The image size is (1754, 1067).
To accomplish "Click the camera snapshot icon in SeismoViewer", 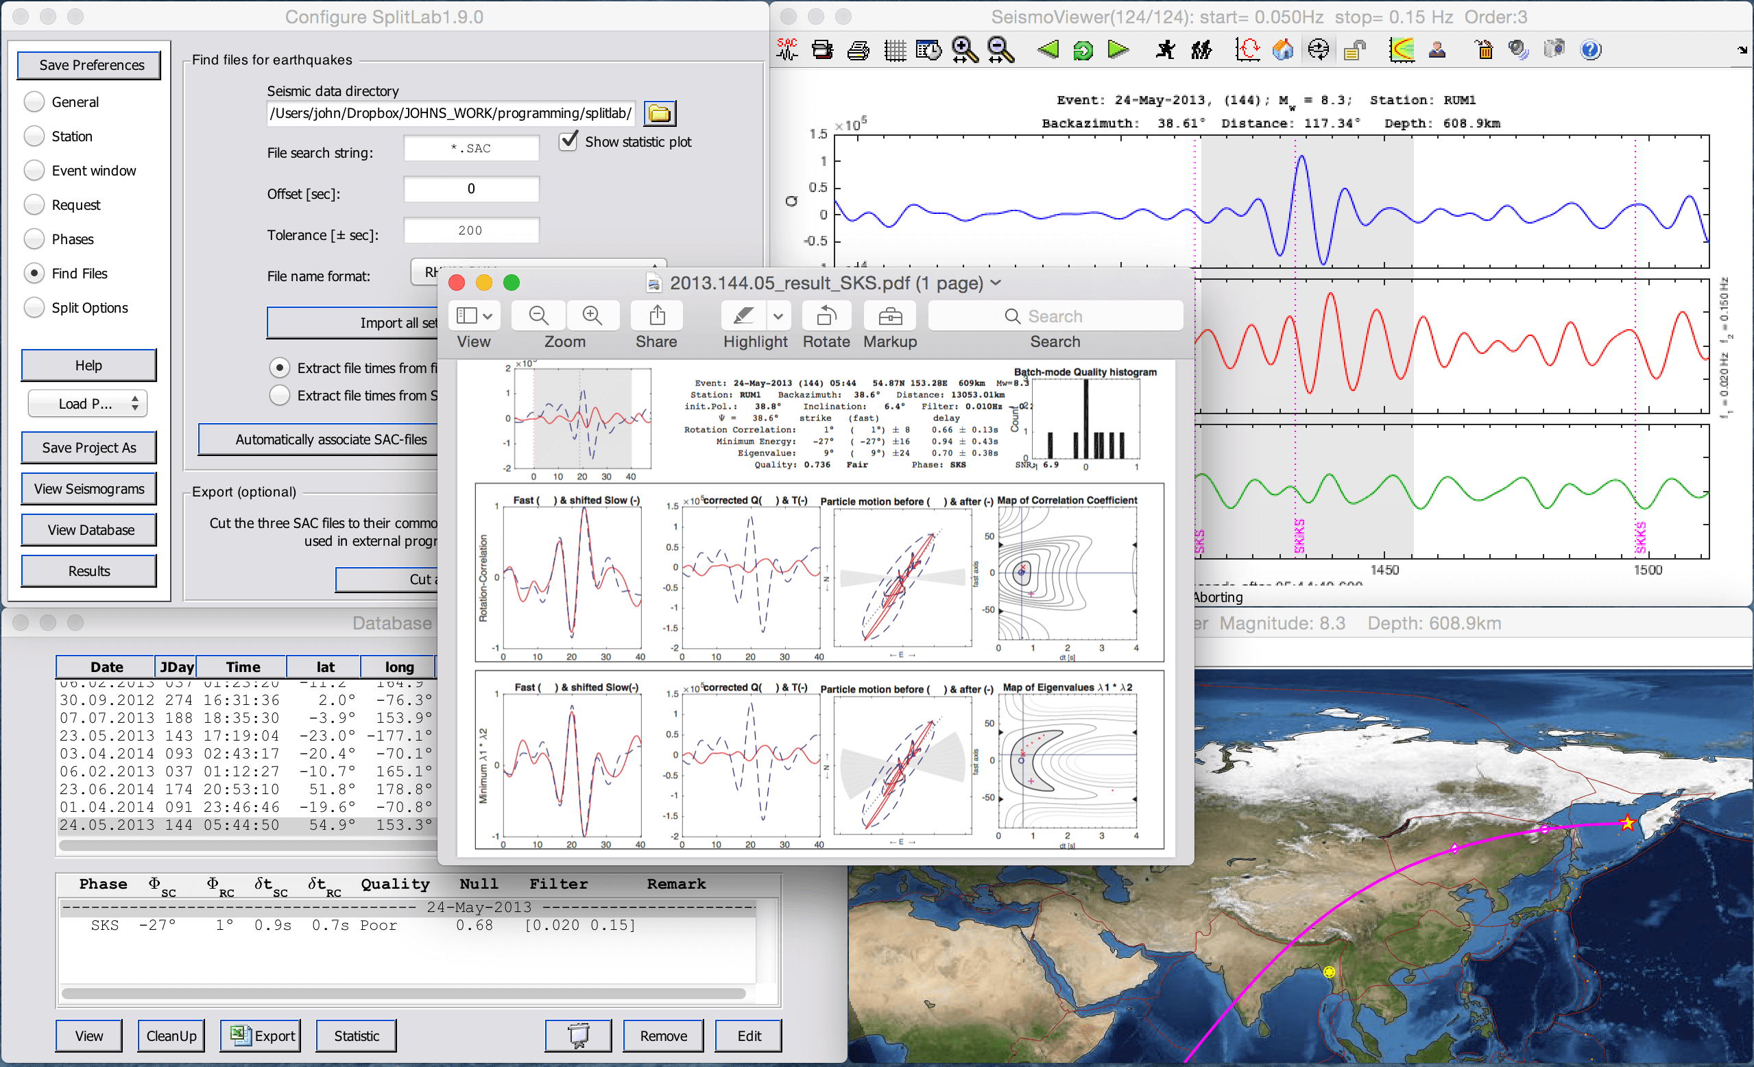I will point(1554,50).
